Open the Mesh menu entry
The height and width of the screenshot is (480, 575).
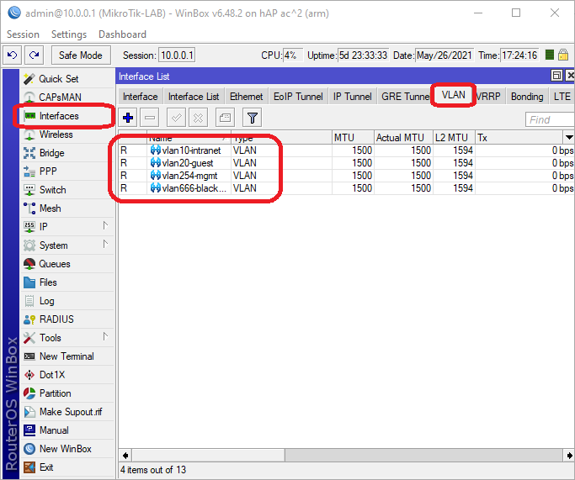67,208
